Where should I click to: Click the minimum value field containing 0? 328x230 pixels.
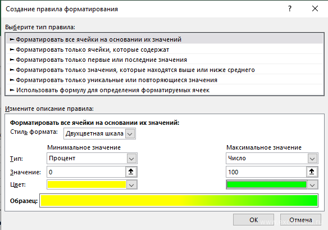[86, 172]
